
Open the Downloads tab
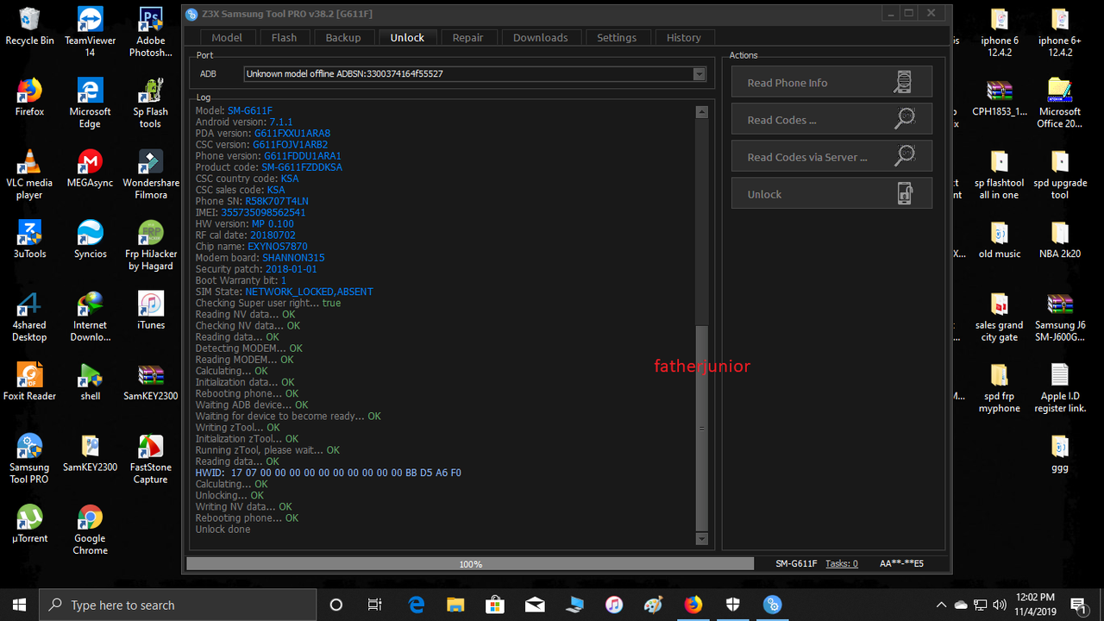541,37
